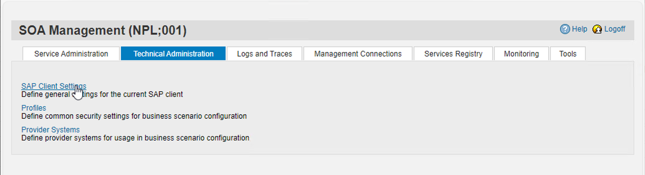Open the Monitoring tab
Screen dimensions: 645x175
pos(521,54)
